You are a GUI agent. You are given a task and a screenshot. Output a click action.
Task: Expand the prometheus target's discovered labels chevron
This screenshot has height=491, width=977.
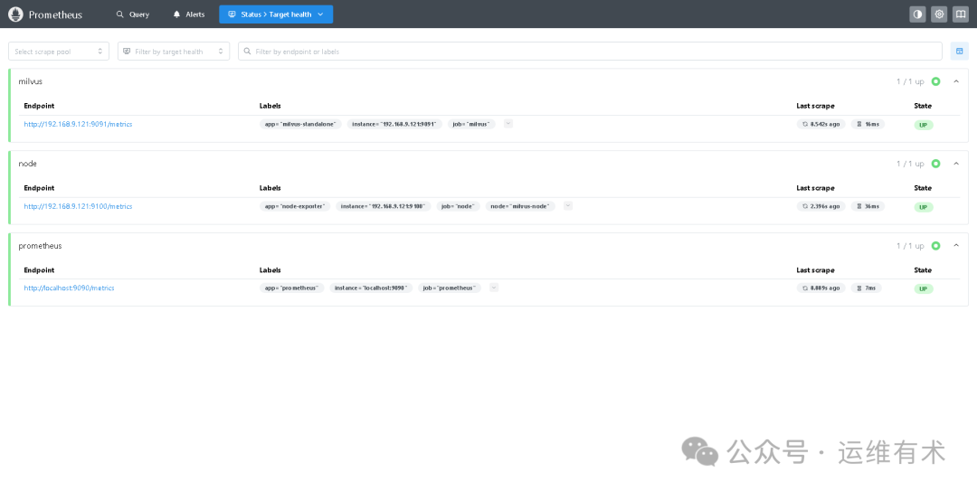click(494, 288)
